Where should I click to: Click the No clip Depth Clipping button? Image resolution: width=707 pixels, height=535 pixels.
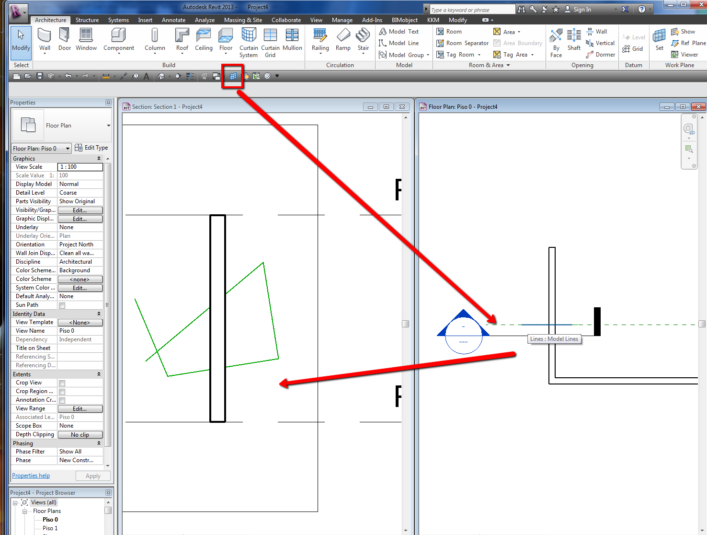[x=80, y=435]
